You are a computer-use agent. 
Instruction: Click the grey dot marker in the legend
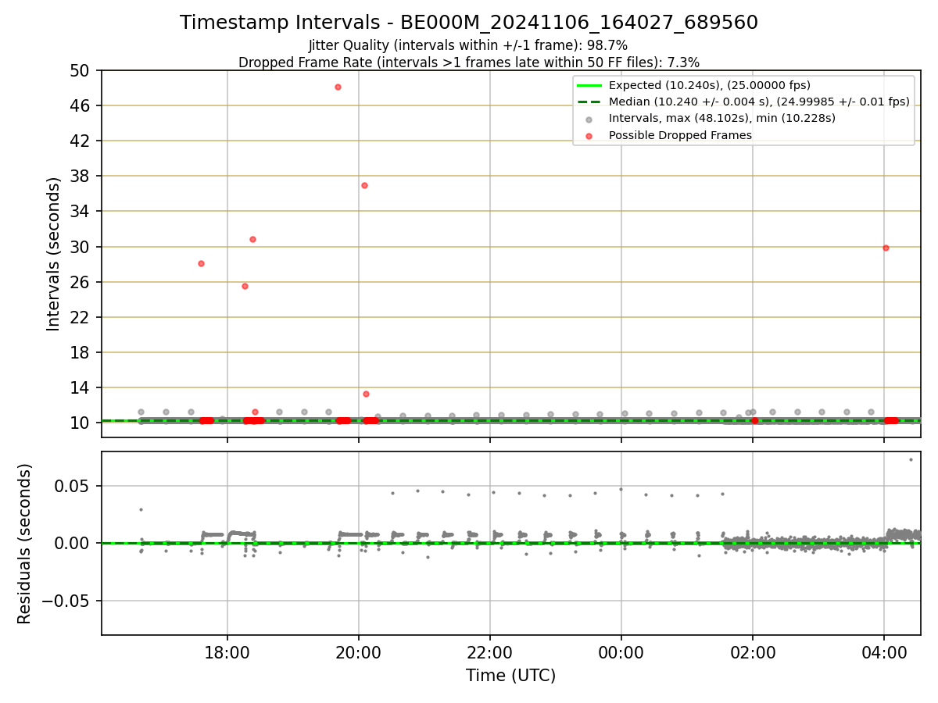[x=589, y=119]
